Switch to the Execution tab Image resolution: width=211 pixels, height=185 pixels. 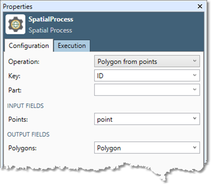pyautogui.click(x=72, y=46)
